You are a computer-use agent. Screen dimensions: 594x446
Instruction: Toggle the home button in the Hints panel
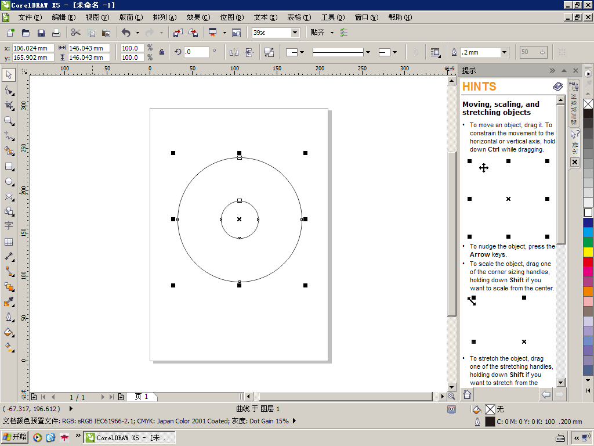click(x=467, y=395)
